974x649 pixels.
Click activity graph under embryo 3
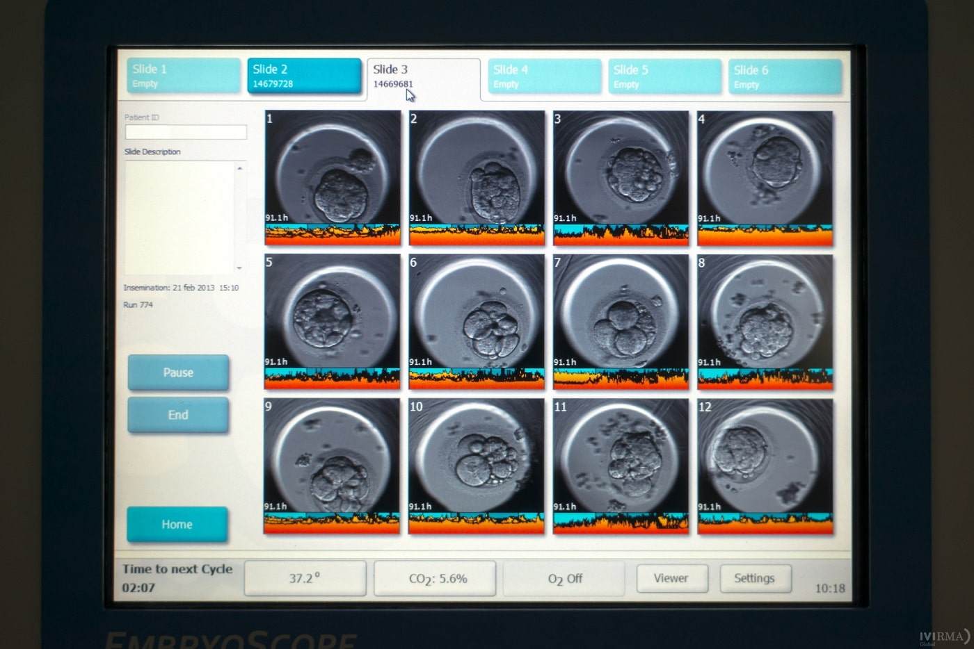point(621,235)
